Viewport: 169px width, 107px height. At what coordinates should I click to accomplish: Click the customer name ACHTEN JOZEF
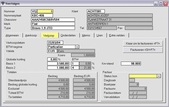pos(120,16)
